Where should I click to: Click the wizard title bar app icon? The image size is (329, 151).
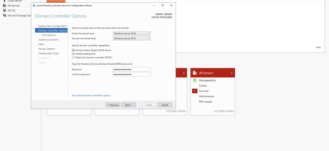click(x=34, y=5)
